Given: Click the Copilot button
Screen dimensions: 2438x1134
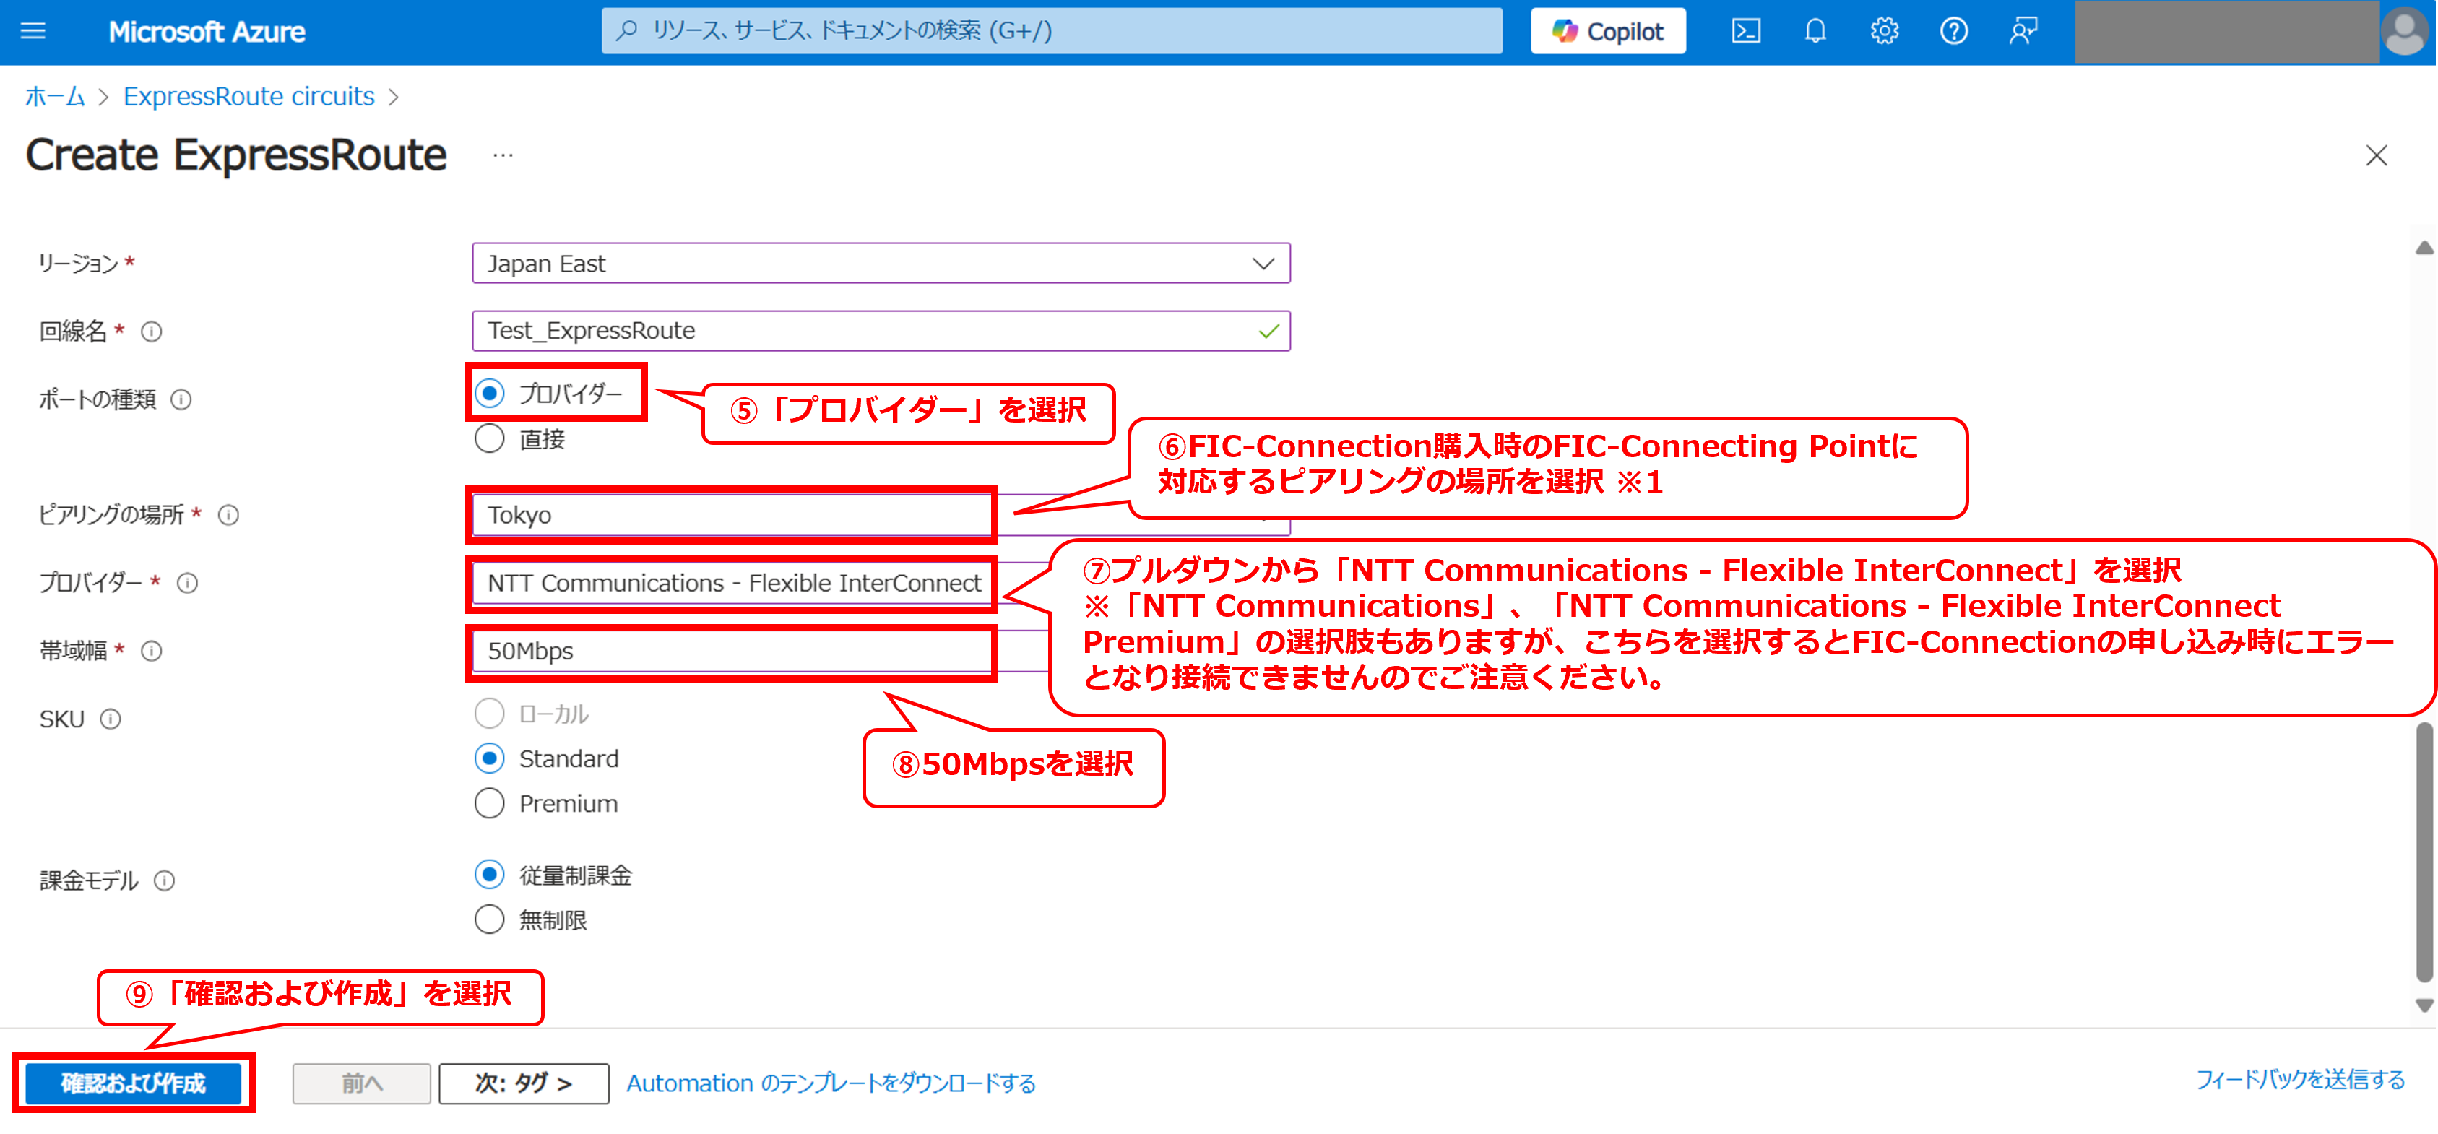Looking at the screenshot, I should [1607, 31].
